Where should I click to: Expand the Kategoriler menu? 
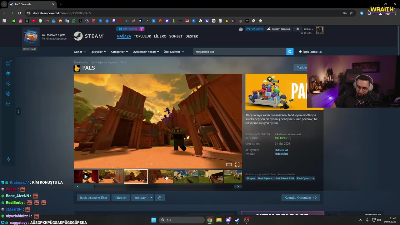click(x=119, y=52)
